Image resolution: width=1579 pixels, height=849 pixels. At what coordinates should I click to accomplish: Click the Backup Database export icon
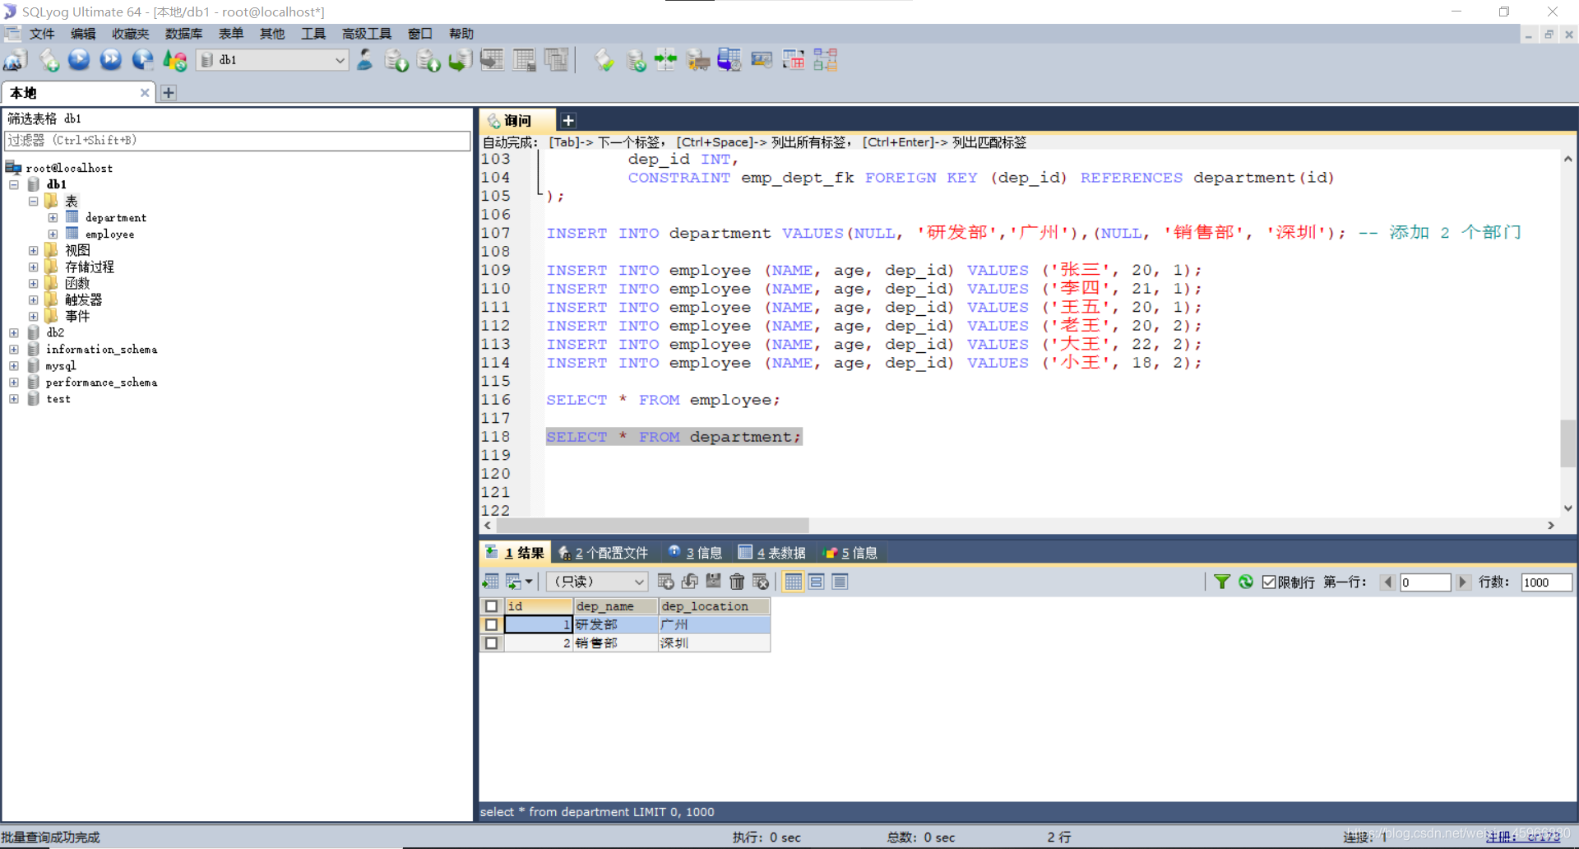(428, 60)
